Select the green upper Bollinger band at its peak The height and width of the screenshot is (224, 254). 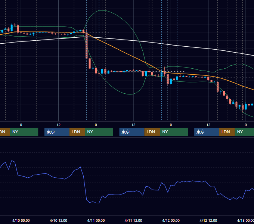pyautogui.click(x=102, y=10)
